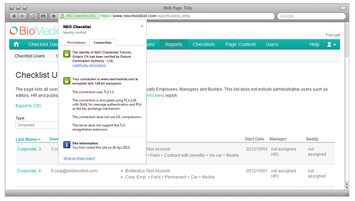Open the site home icon in navigation bar
The image size is (355, 201).
(16, 44)
